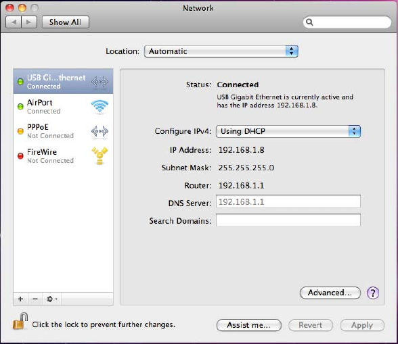Open the purple help question mark
The height and width of the screenshot is (344, 398).
[372, 293]
